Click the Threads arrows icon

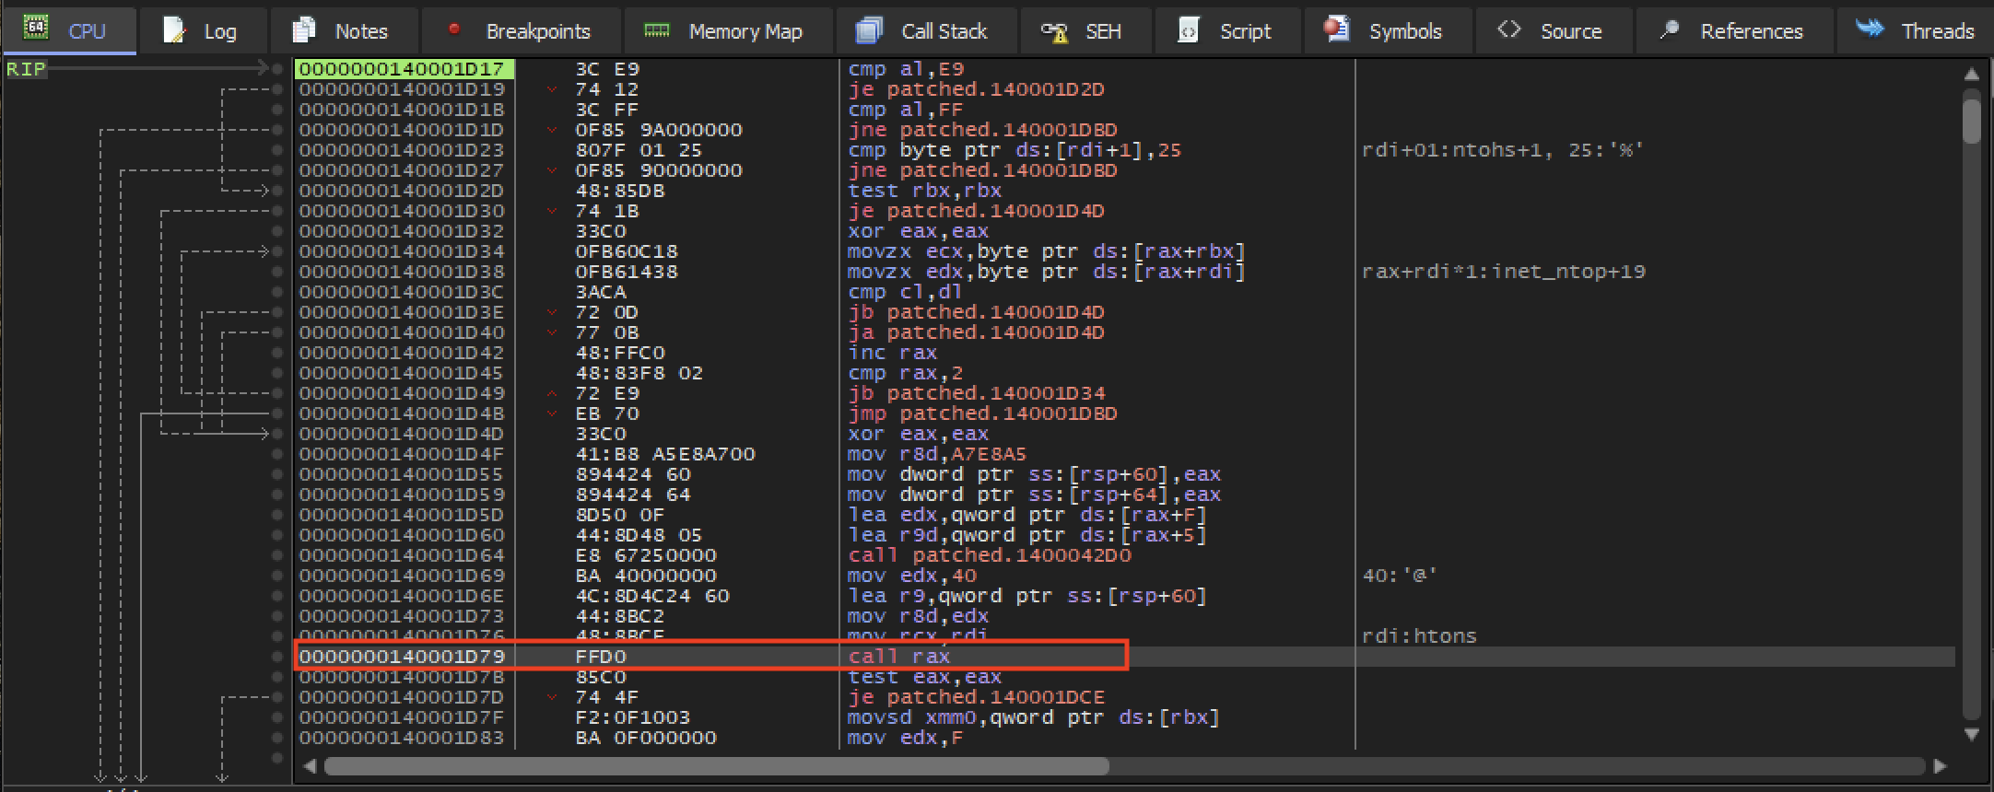click(1870, 28)
